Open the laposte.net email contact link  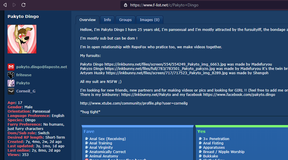click(42, 67)
